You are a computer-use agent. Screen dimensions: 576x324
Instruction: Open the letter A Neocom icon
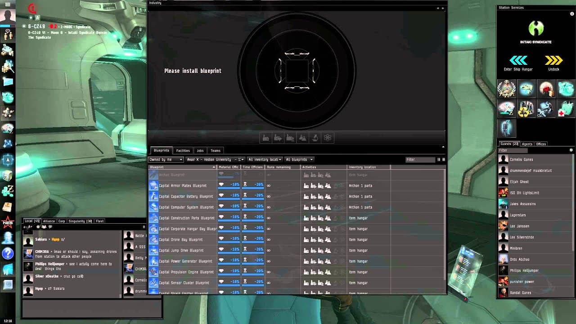point(8,160)
